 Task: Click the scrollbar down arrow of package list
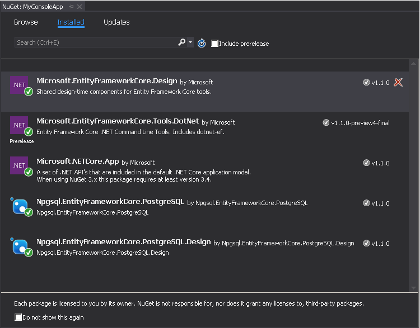coord(413,288)
